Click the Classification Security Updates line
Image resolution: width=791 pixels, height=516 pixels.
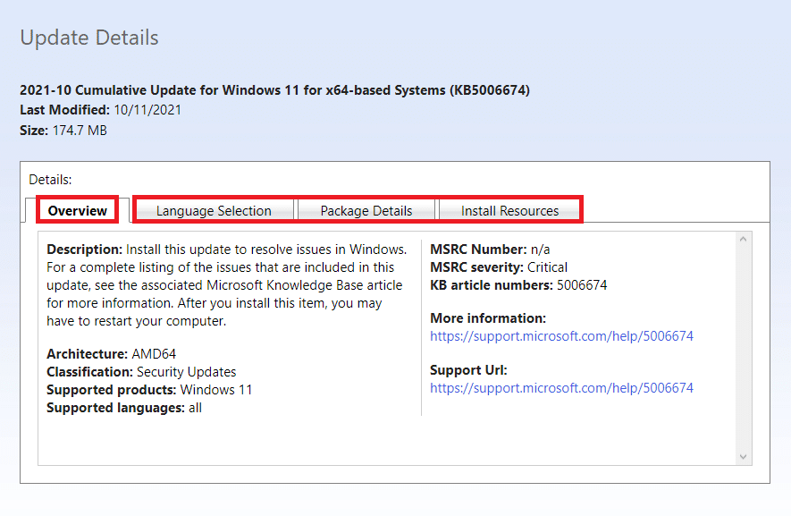click(x=141, y=371)
